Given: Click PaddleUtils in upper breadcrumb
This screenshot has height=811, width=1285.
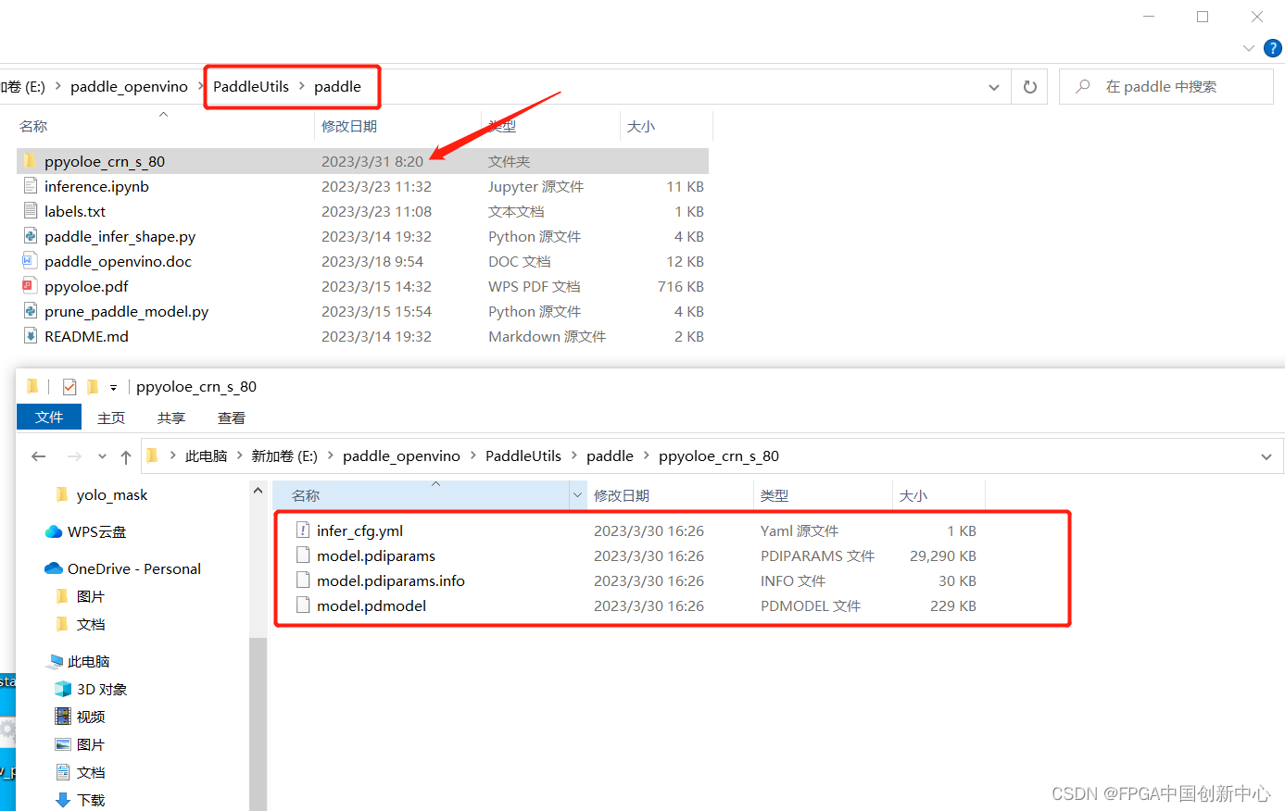Looking at the screenshot, I should [x=251, y=86].
